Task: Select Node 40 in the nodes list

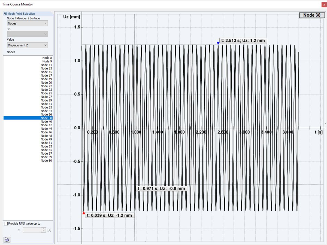Action: [x=28, y=122]
